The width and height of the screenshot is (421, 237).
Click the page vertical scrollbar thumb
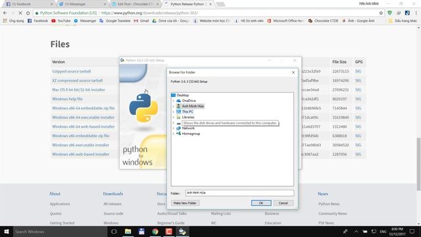(x=418, y=164)
